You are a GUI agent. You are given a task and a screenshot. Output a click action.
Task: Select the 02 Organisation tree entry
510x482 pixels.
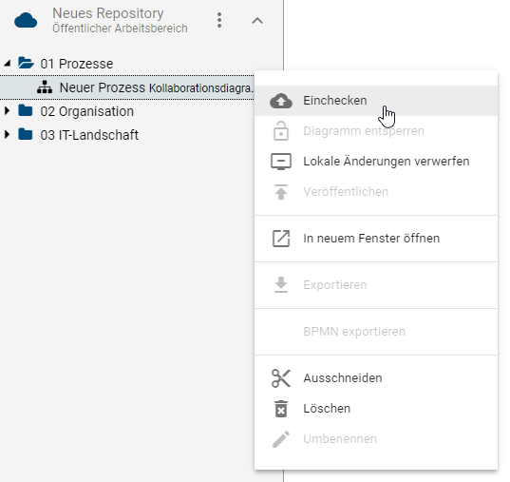pos(86,111)
